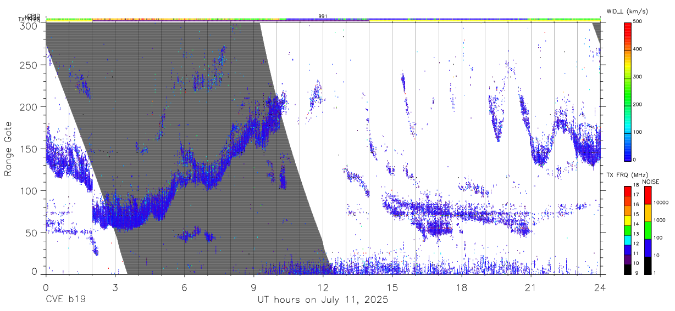Select the black NOISE swatch above 1

point(648,265)
